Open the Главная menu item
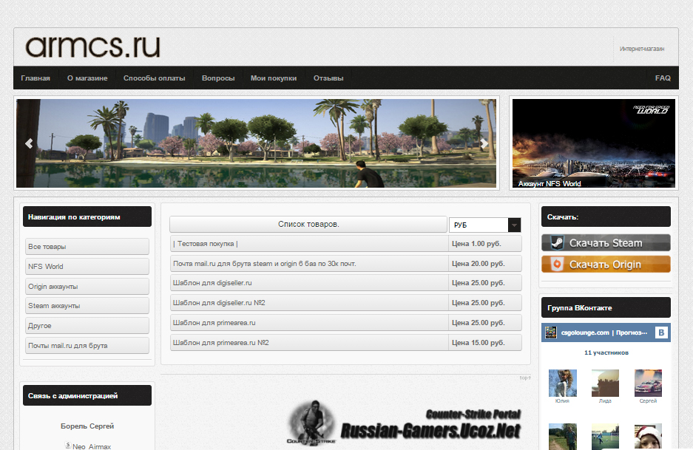693x450 pixels. coord(36,78)
